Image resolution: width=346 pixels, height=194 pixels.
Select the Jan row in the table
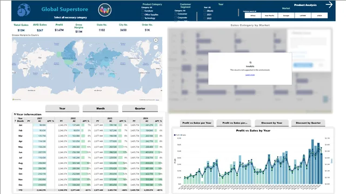(x=90, y=125)
